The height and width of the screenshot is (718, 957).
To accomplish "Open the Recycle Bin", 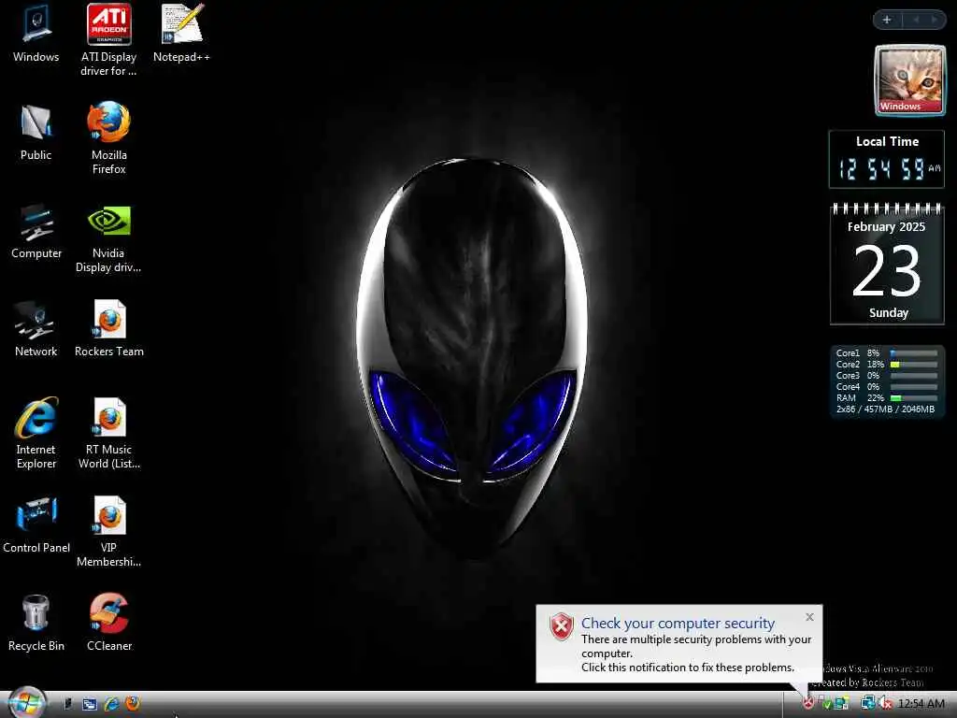I will (x=36, y=623).
